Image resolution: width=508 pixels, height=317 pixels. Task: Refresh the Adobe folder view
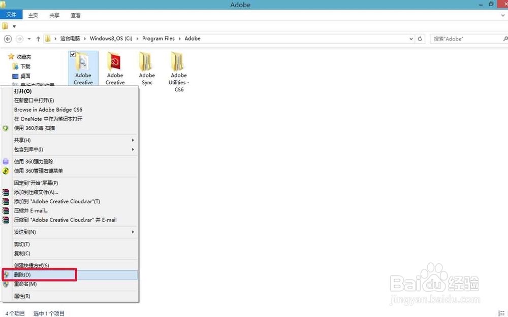pyautogui.click(x=420, y=39)
